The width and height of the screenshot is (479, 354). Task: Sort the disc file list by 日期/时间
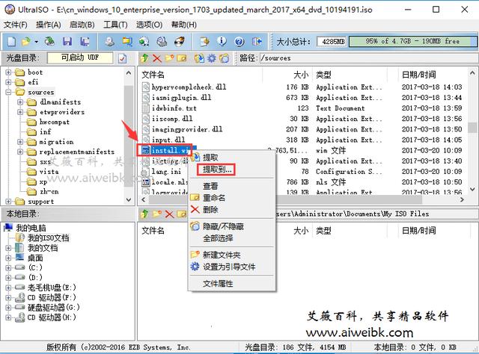[x=419, y=75]
